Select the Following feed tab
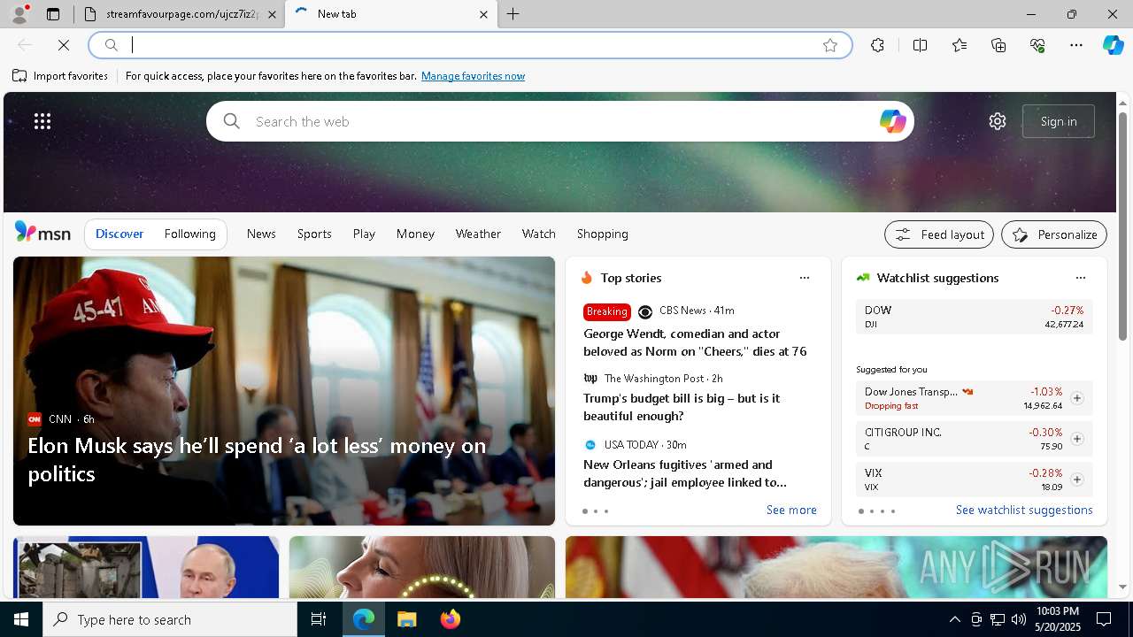This screenshot has width=1133, height=637. (189, 234)
